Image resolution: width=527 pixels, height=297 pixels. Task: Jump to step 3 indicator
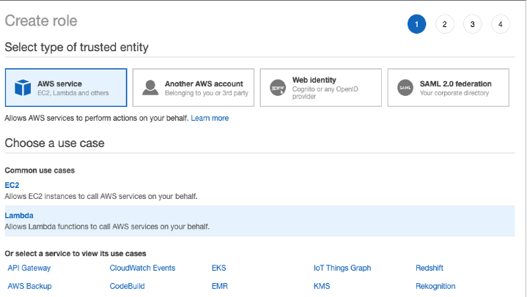[473, 24]
